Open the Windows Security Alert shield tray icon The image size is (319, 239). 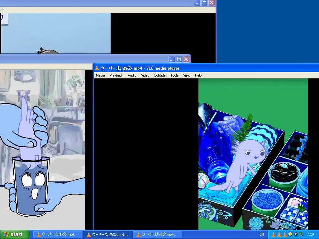(x=290, y=234)
